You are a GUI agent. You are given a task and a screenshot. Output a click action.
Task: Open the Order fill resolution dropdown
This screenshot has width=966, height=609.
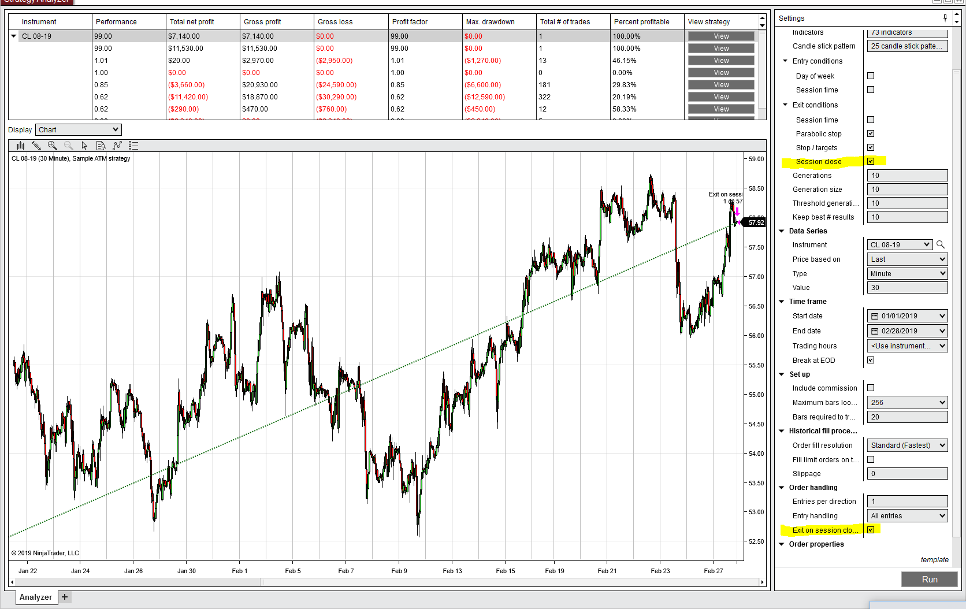pyautogui.click(x=908, y=445)
